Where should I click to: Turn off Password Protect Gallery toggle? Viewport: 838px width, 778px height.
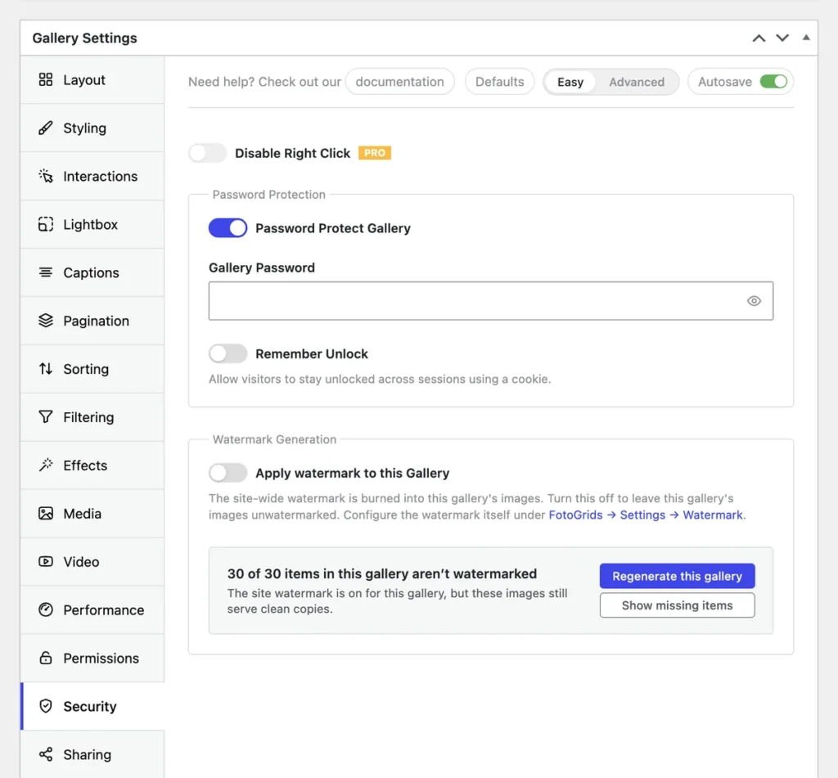(x=228, y=228)
